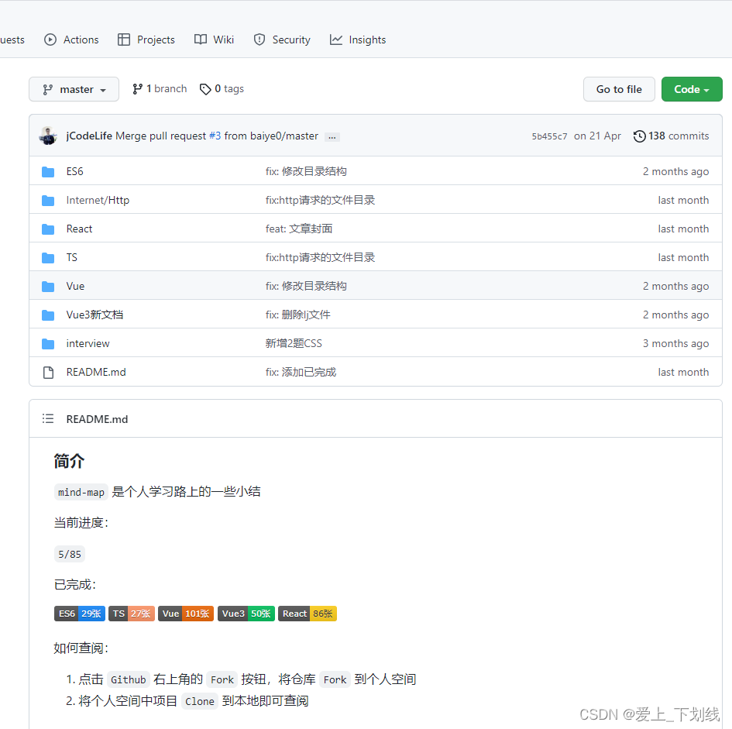Open the React folder icon

click(47, 229)
